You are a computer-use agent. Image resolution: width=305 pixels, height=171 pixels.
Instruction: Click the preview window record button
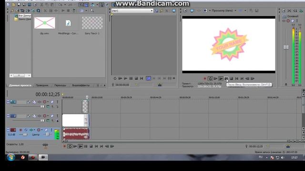pos(204,78)
